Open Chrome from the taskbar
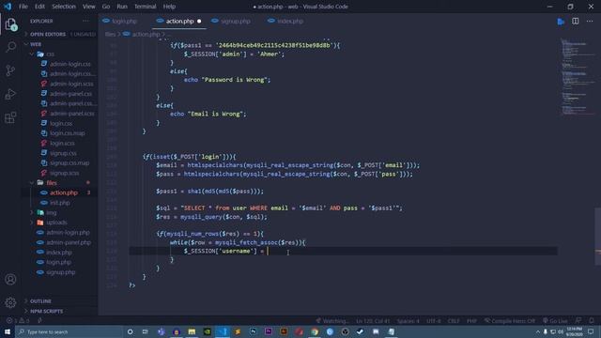601x338 pixels. pos(315,331)
